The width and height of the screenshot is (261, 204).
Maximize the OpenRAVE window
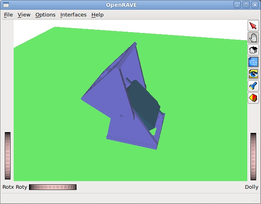click(246, 5)
